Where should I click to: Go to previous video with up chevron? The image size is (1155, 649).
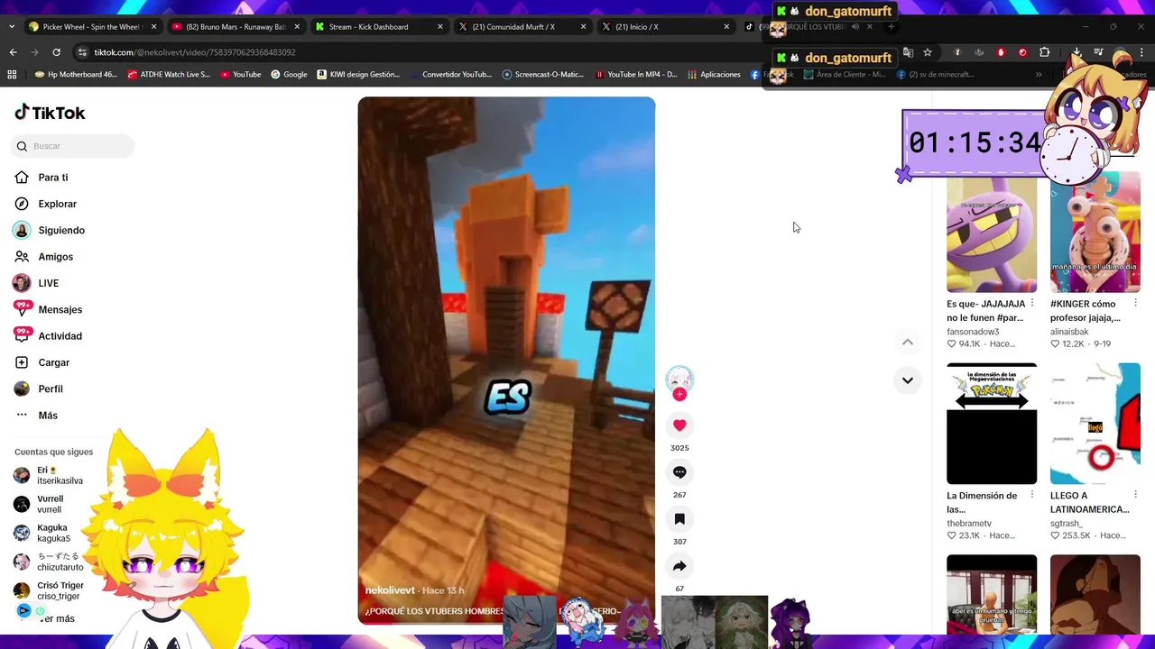point(908,342)
